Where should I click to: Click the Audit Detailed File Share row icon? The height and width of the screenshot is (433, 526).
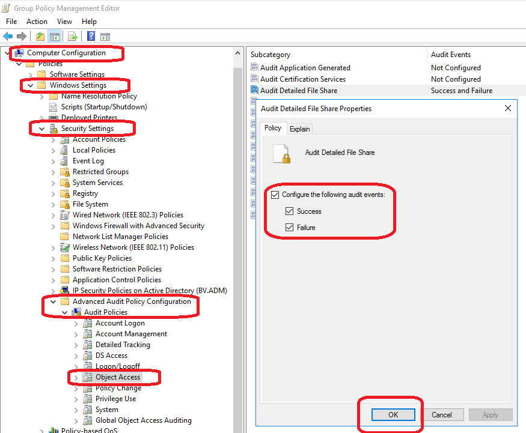tap(255, 91)
